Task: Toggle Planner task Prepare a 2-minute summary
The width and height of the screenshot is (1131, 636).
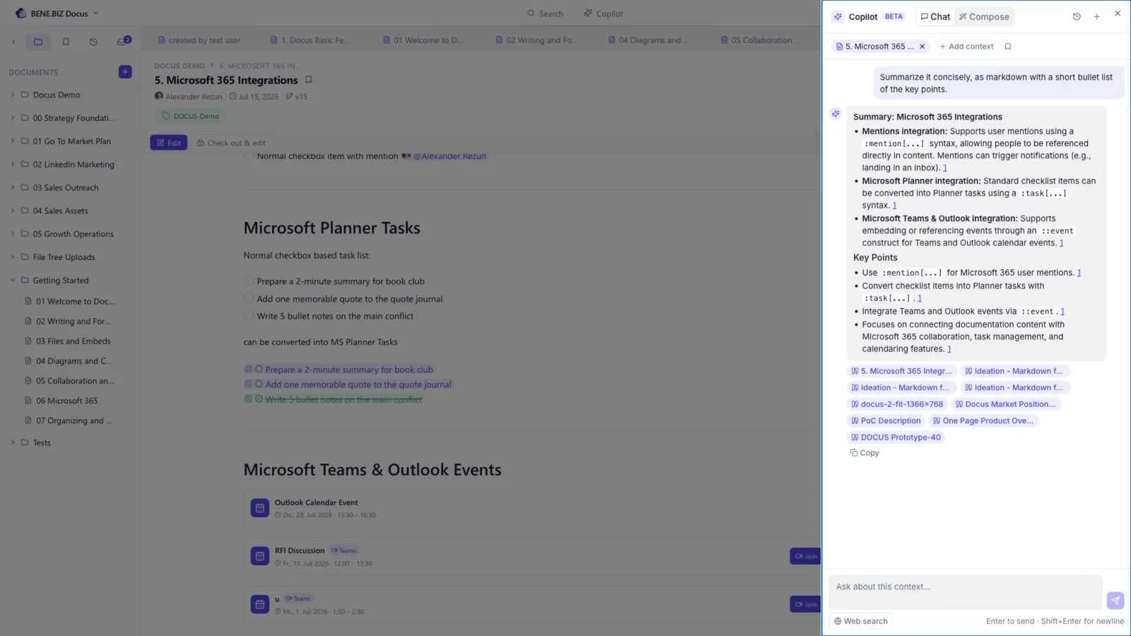Action: pyautogui.click(x=259, y=370)
